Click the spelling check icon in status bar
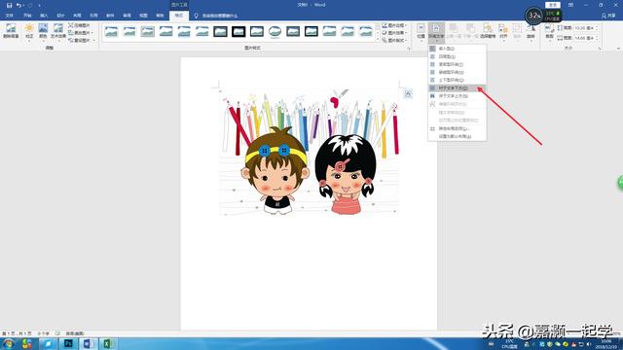The width and height of the screenshot is (623, 350). [57, 333]
